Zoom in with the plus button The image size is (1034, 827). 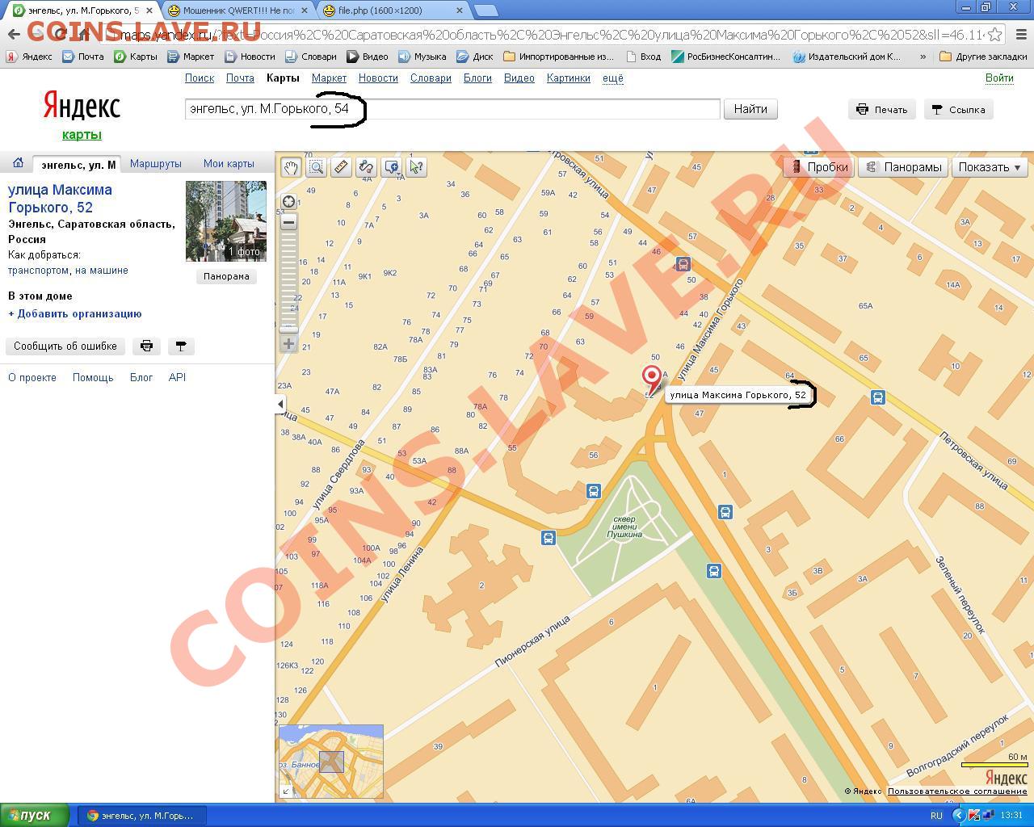(x=288, y=344)
